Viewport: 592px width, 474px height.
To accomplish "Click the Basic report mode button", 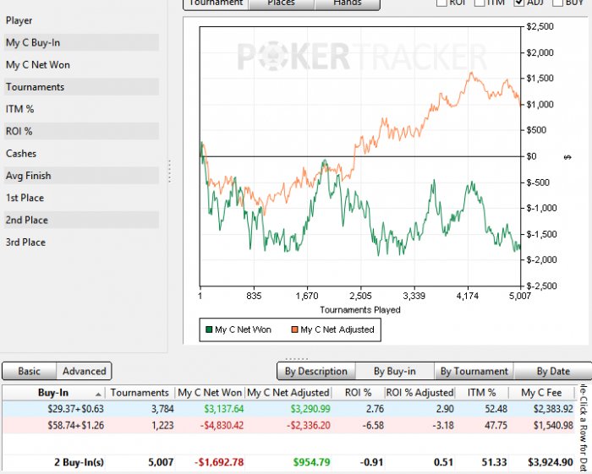I will pos(30,371).
